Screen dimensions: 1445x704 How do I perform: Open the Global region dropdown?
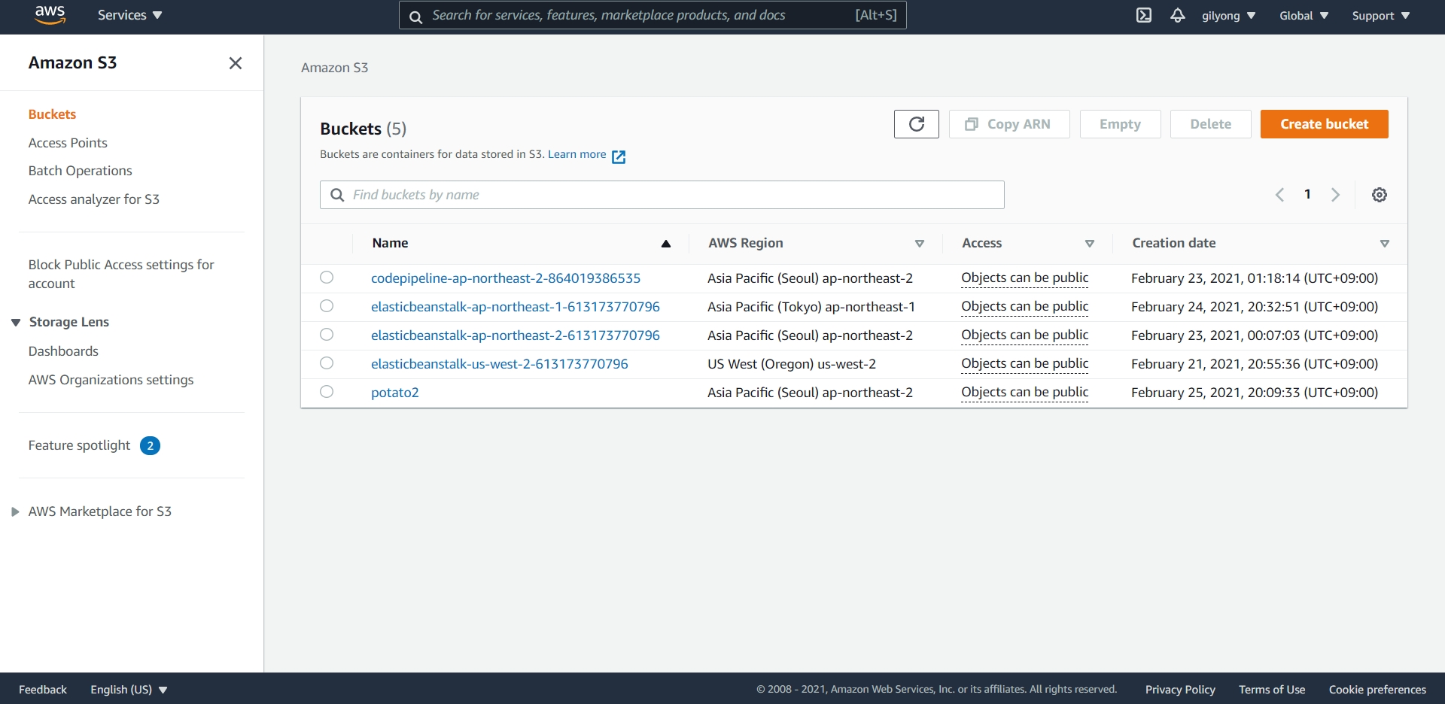pos(1304,16)
